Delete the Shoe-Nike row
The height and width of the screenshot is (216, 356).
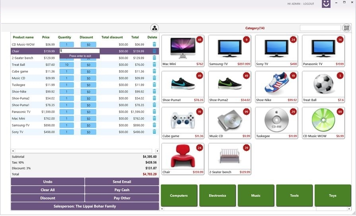coord(154,91)
